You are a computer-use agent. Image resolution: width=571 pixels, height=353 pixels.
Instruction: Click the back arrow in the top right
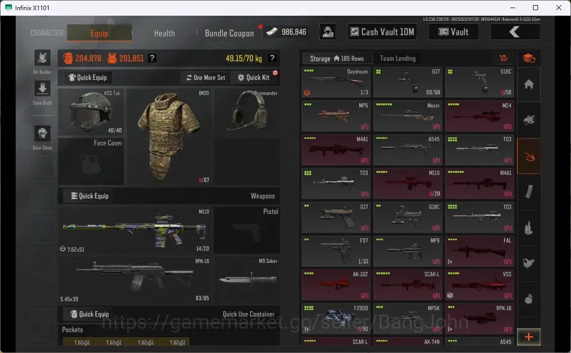[515, 32]
